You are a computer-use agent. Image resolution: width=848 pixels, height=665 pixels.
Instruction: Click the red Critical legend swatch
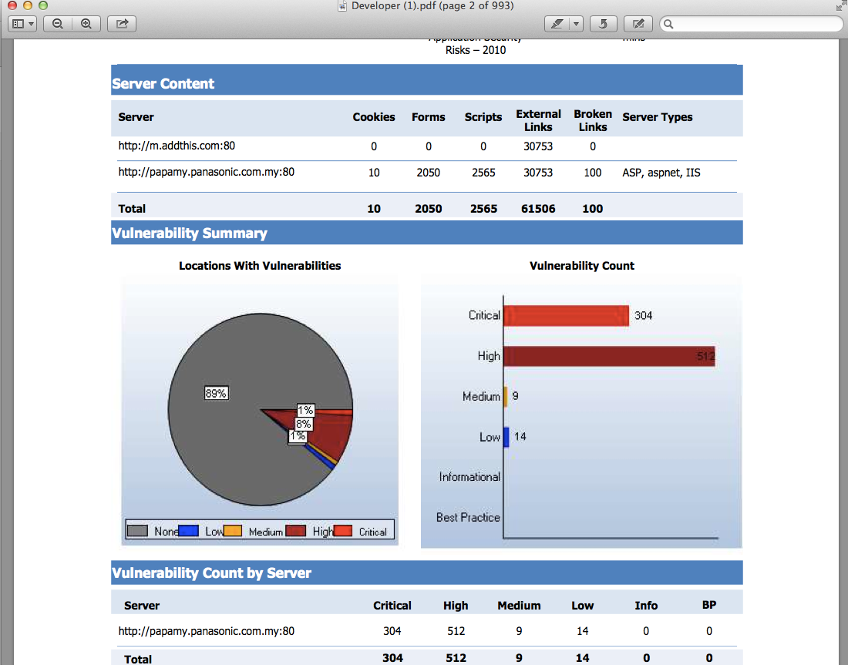[342, 531]
